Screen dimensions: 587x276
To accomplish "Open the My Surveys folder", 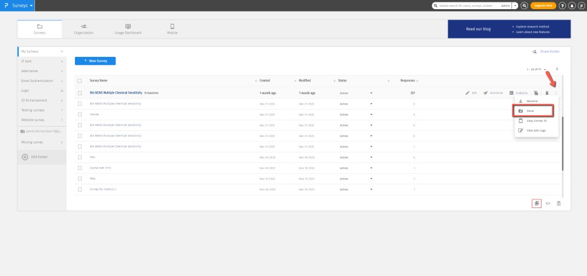I will [42, 51].
